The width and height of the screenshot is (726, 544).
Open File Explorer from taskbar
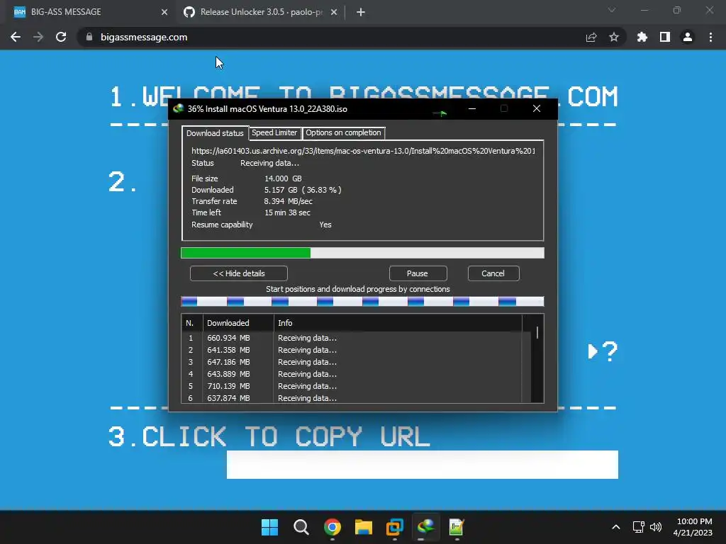coord(364,527)
